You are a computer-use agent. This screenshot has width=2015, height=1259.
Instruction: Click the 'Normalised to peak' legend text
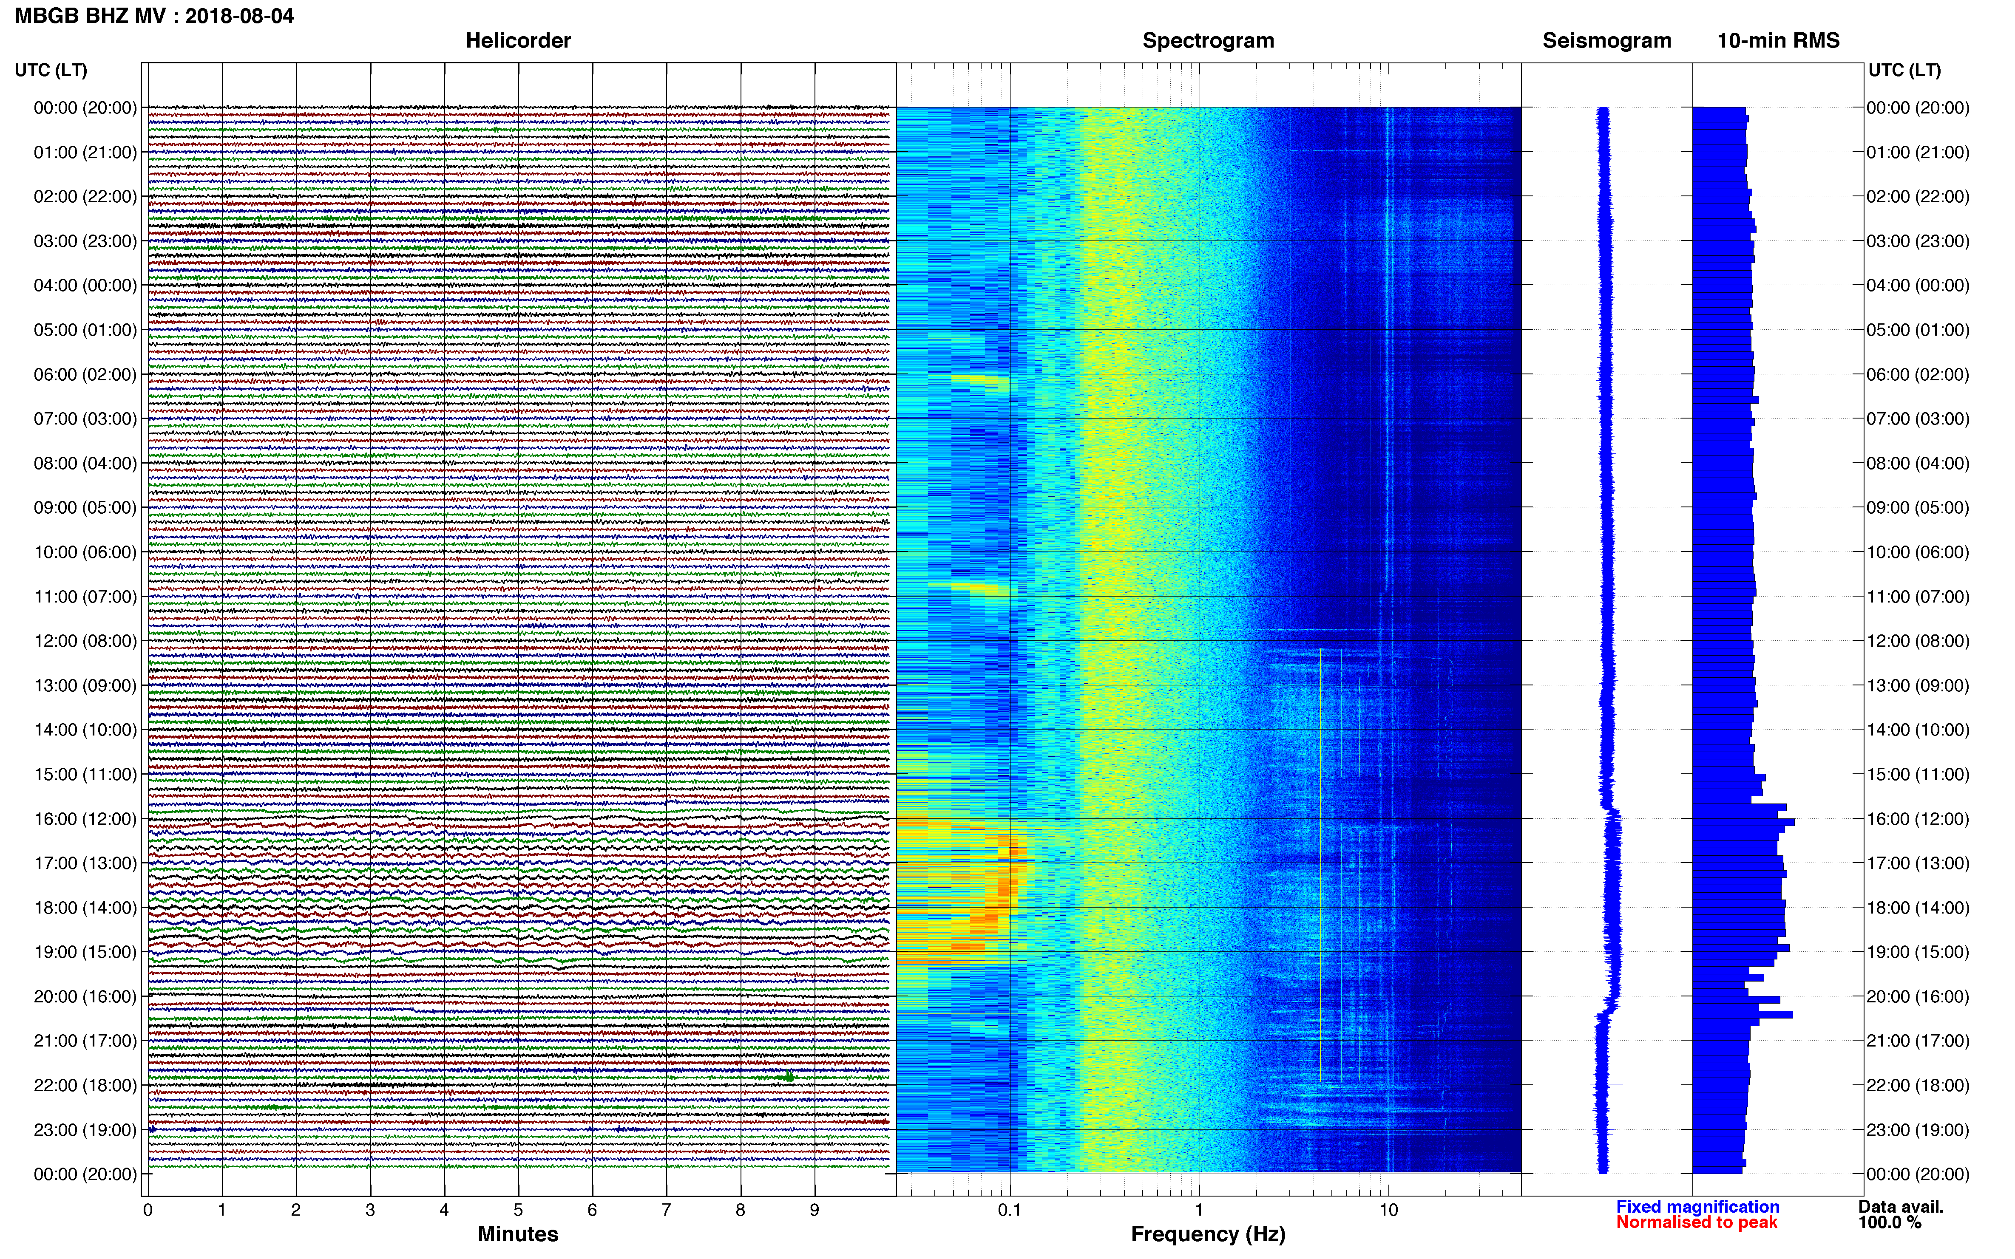1697,1222
